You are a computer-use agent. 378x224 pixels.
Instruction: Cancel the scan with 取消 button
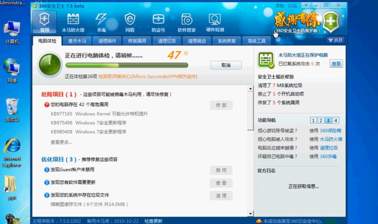pos(226,65)
